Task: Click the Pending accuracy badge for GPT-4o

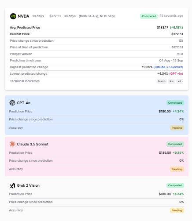Action: click(x=177, y=128)
